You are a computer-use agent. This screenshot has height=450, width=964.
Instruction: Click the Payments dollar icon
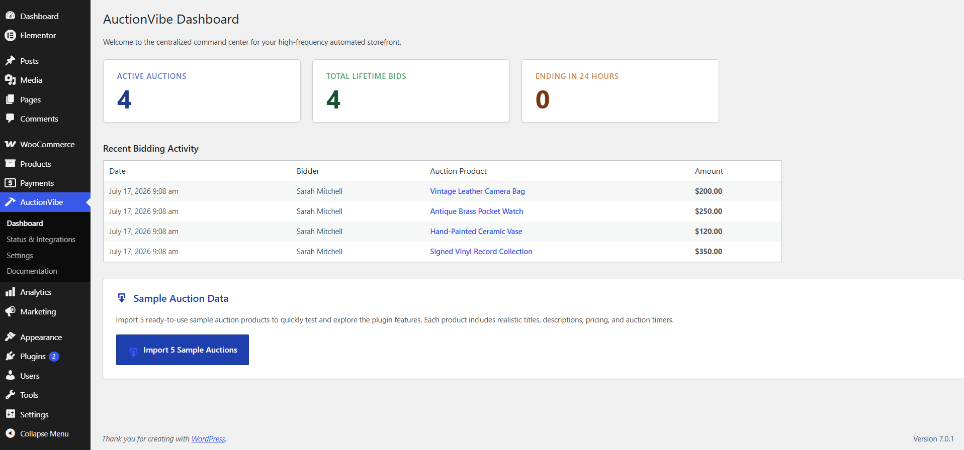(x=10, y=183)
